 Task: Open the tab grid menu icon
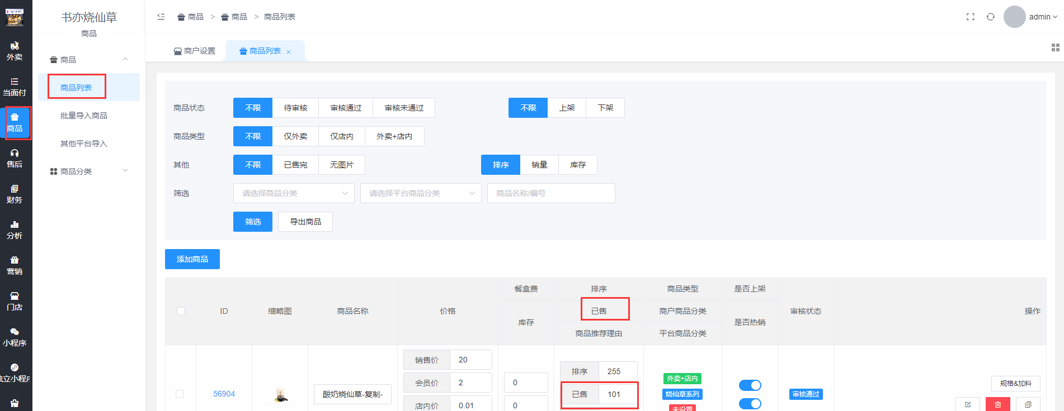1056,48
